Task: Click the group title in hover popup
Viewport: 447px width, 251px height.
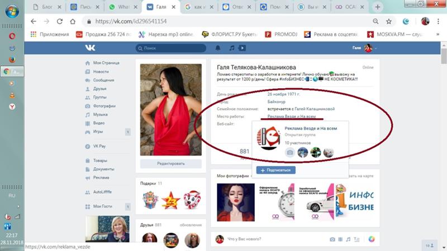Action: tap(311, 128)
